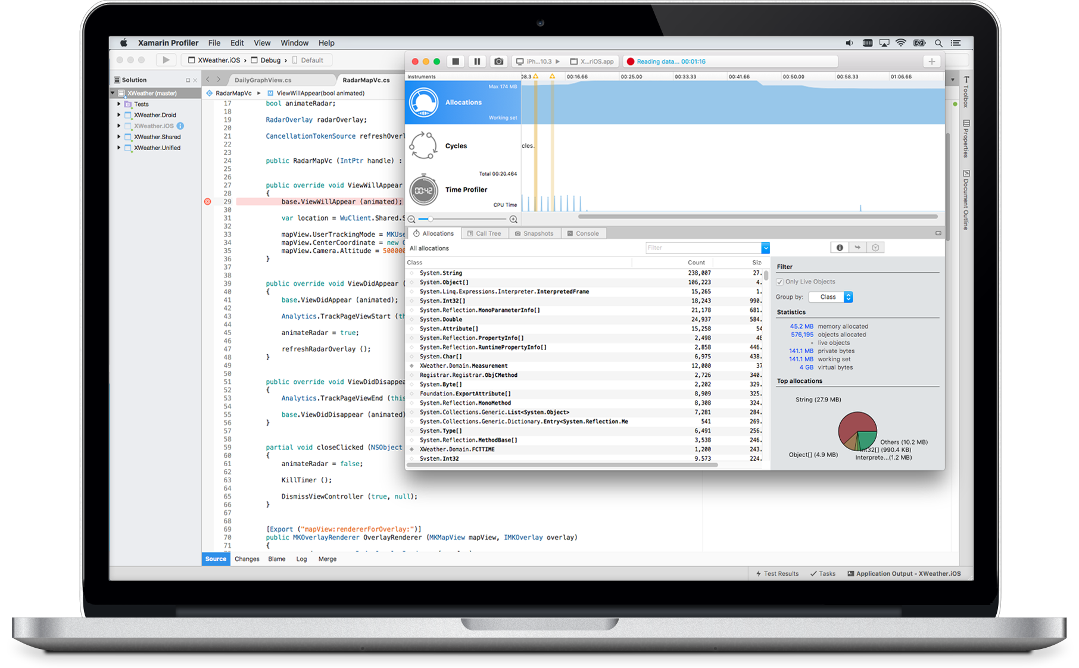Run the project with the IDE play button
Image resolution: width=1079 pixels, height=668 pixels.
[166, 60]
